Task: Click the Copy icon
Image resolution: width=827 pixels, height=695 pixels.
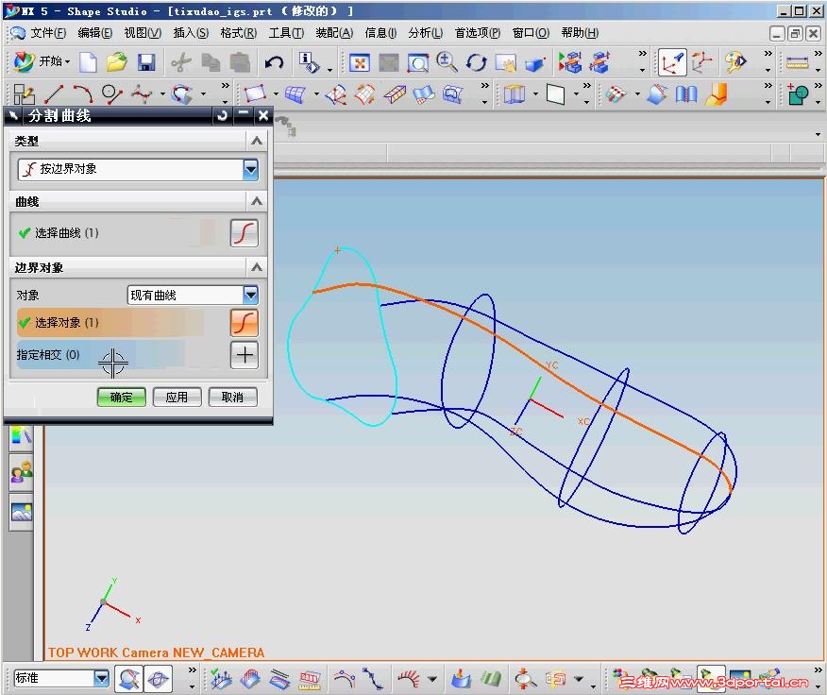Action: pos(211,63)
